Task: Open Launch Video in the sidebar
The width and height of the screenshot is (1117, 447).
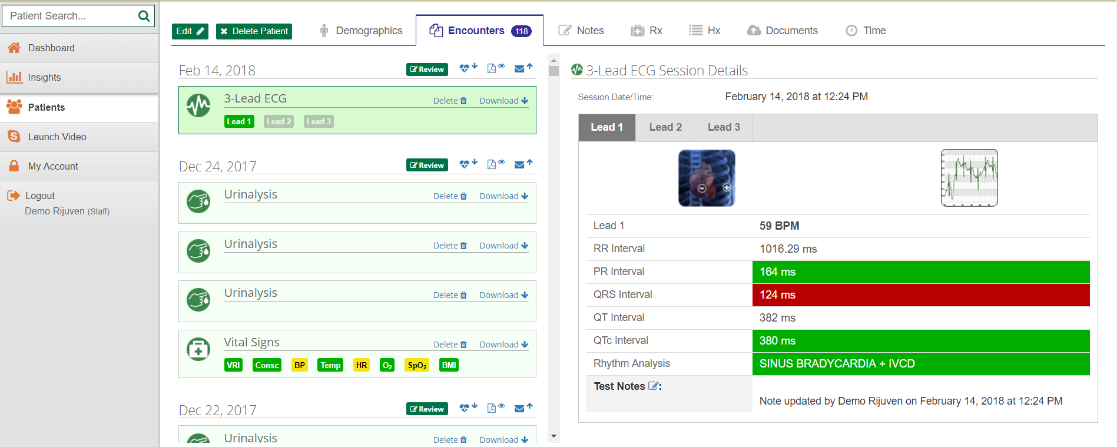Action: (79, 137)
